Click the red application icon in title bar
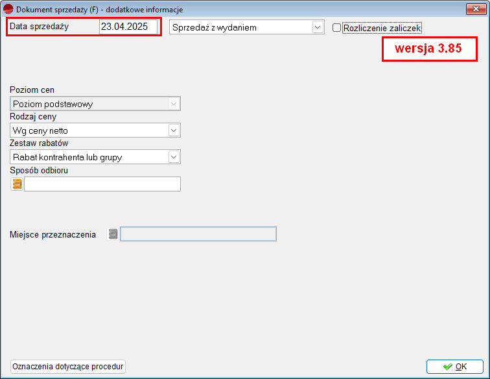490x379 pixels. (8, 9)
